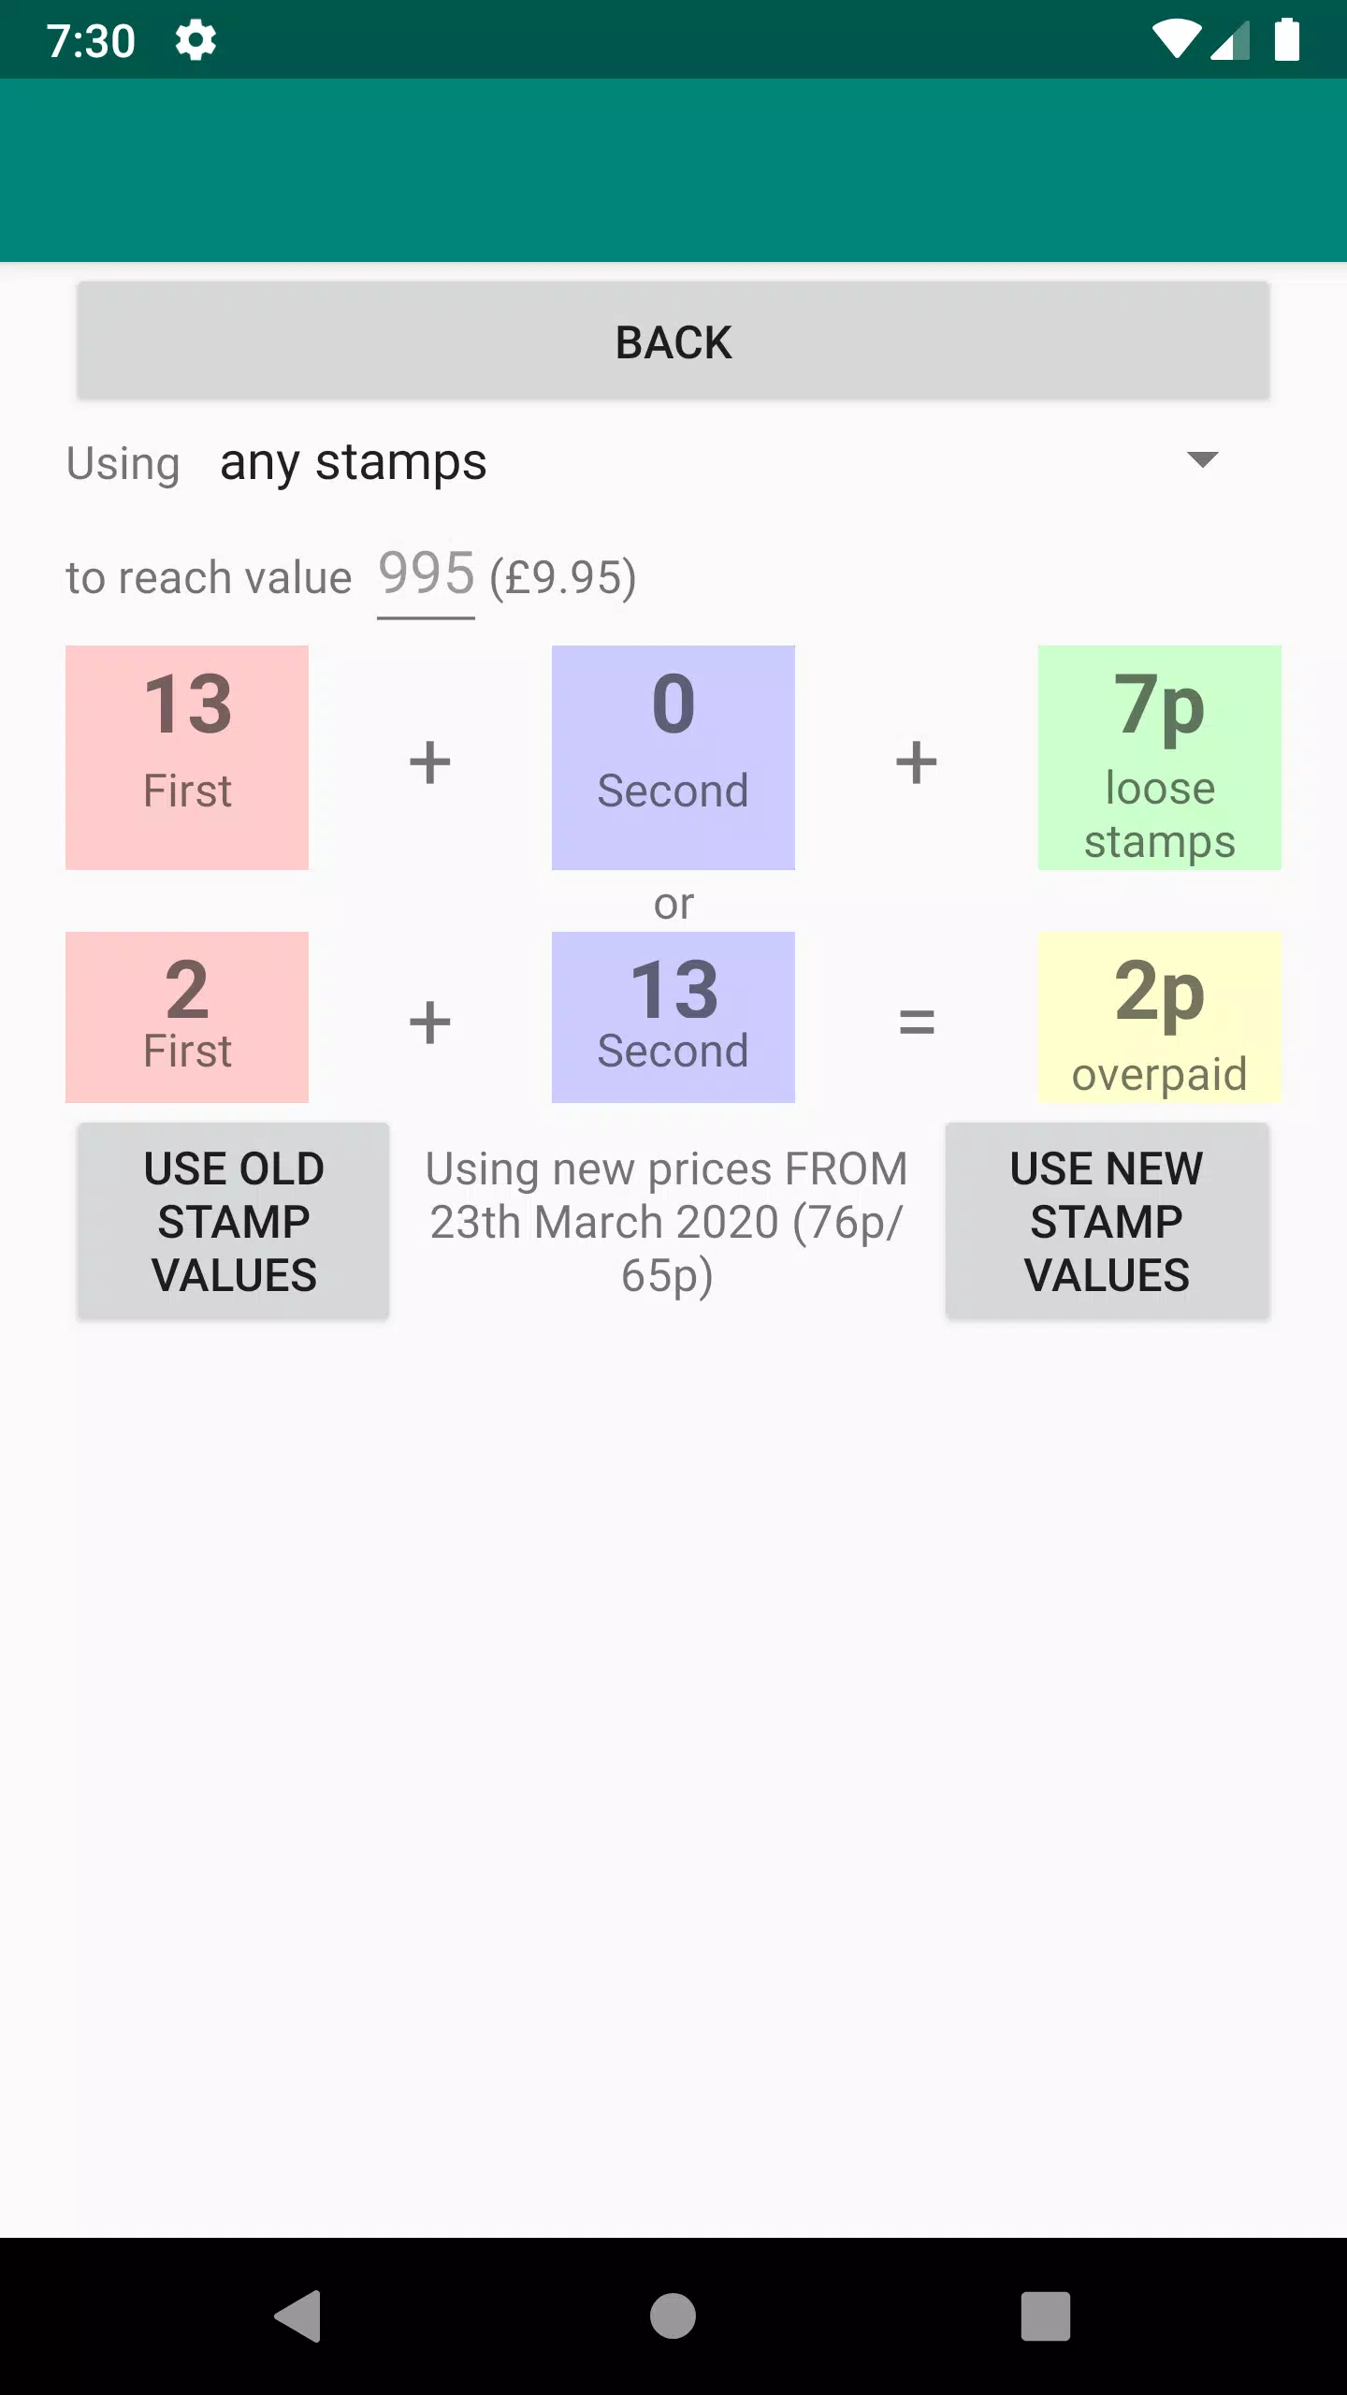
Task: Tap the Android back navigation triangle
Action: (299, 2316)
